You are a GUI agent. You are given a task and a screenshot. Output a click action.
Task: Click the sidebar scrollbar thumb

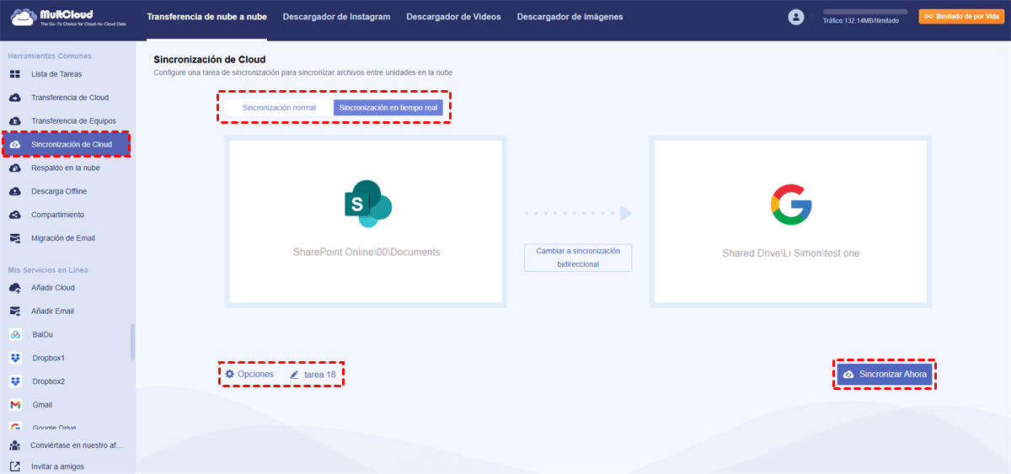point(132,342)
